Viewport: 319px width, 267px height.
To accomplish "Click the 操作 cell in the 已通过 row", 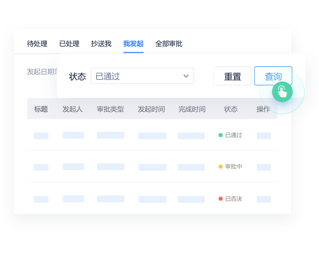I will pyautogui.click(x=264, y=136).
